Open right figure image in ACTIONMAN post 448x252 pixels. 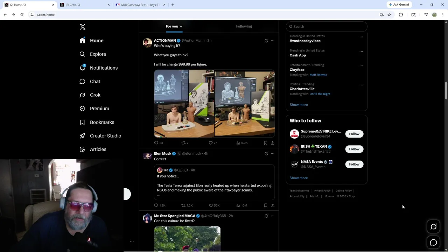point(245,103)
